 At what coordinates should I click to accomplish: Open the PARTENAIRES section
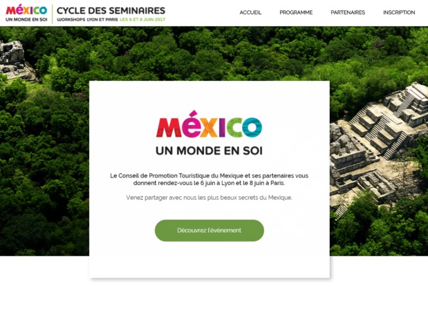click(348, 12)
